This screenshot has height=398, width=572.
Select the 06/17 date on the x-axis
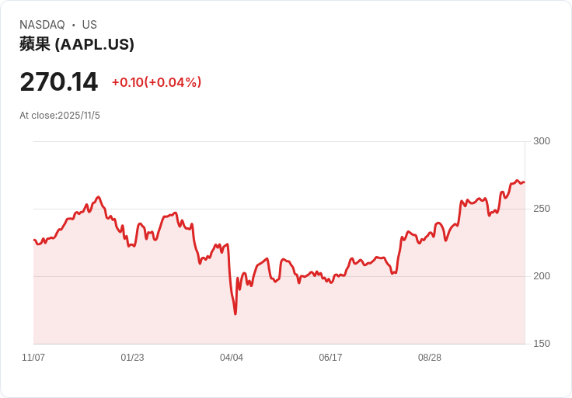click(330, 358)
